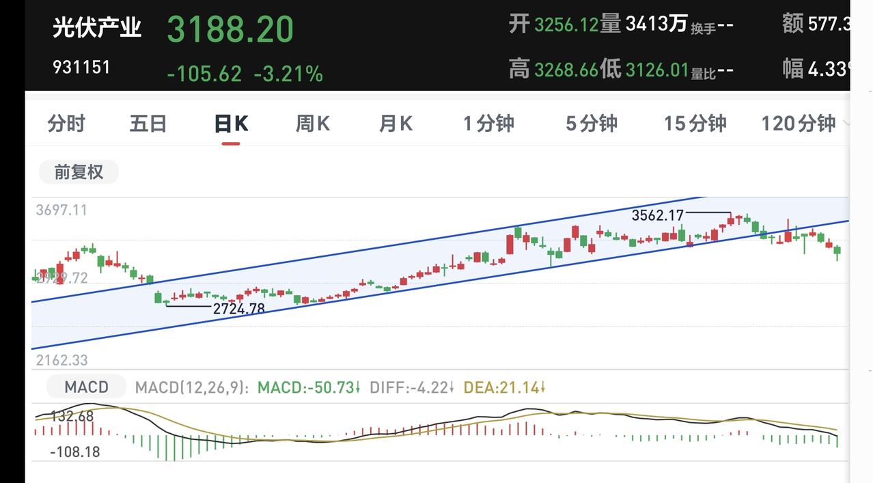
Task: Expand the arrow next to 120分钟
Action: (x=846, y=124)
